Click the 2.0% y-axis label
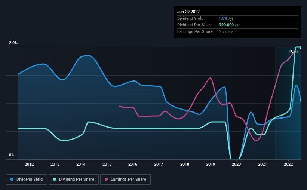The height and width of the screenshot is (190, 307). (x=13, y=43)
